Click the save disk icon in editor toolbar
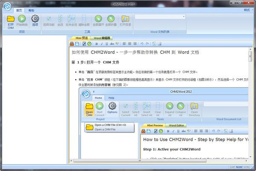This screenshot has width=256, height=171. pyautogui.click(x=77, y=44)
